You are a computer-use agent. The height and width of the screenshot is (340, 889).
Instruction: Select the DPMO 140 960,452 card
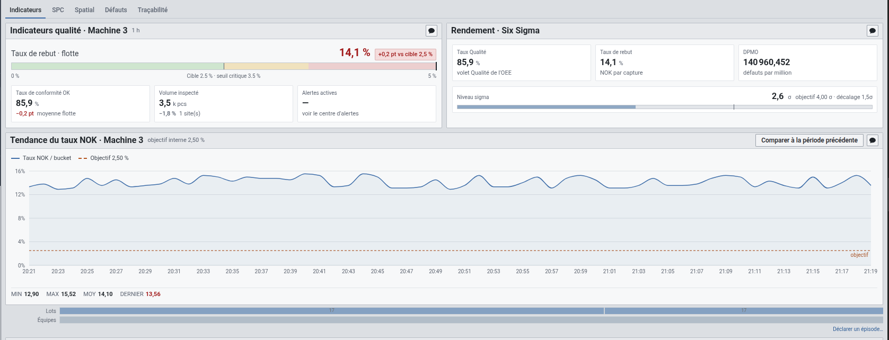[x=808, y=62]
